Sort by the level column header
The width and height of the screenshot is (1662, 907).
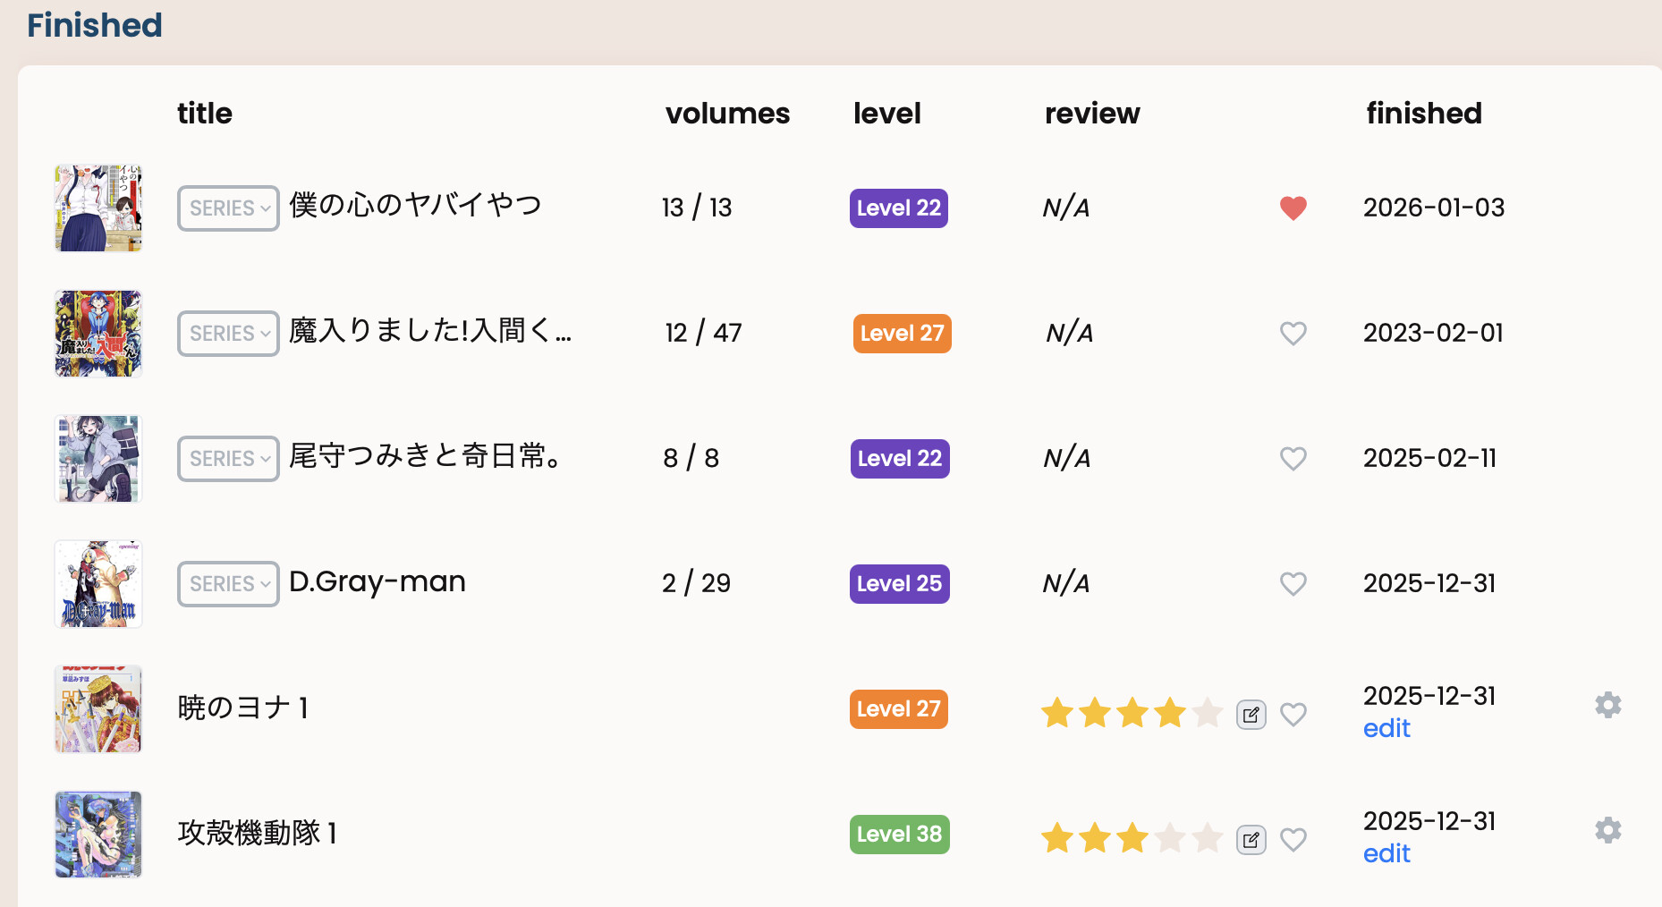(x=886, y=114)
